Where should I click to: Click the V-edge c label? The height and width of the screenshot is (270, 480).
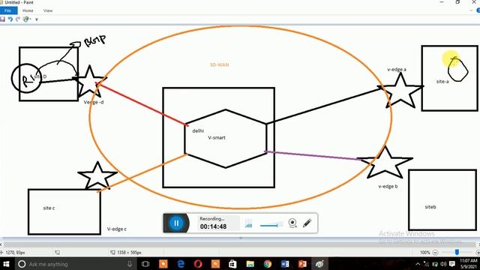[117, 229]
